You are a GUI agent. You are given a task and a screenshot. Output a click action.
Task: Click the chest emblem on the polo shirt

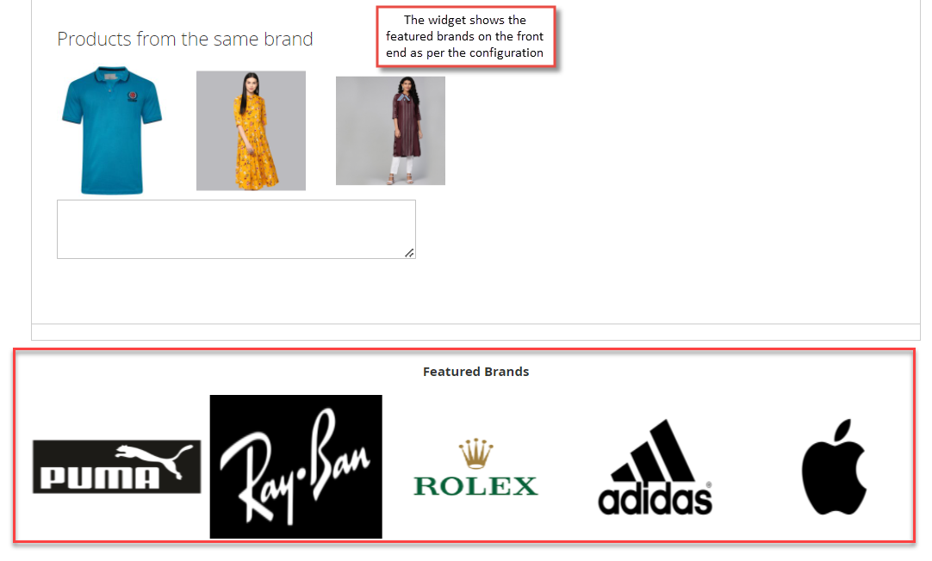click(x=133, y=96)
